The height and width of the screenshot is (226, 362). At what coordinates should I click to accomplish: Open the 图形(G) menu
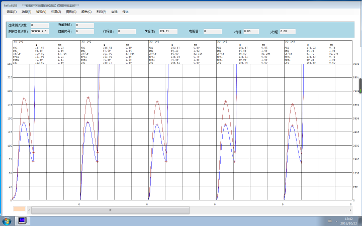[71, 11]
